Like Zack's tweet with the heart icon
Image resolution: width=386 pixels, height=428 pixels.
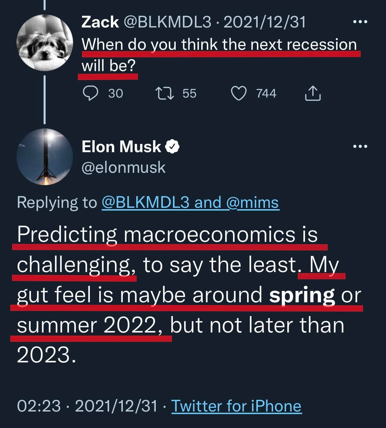click(238, 93)
